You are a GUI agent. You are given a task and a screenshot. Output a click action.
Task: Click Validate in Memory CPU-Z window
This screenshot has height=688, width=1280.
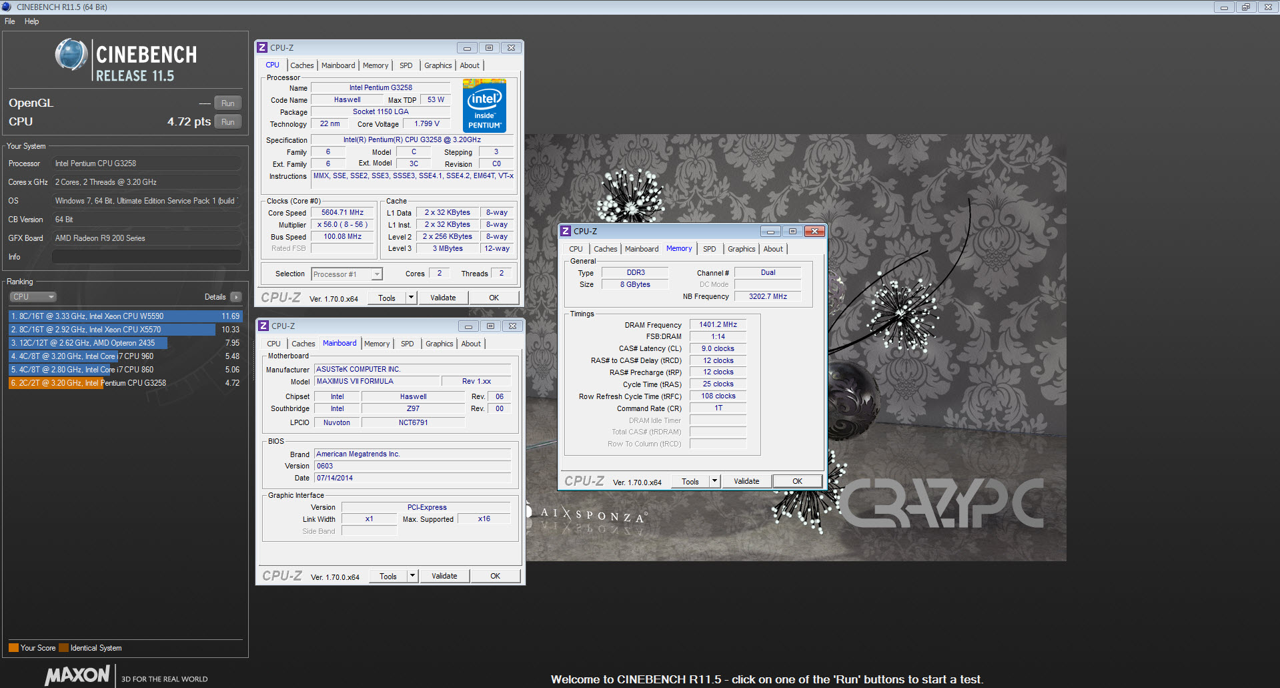point(747,482)
